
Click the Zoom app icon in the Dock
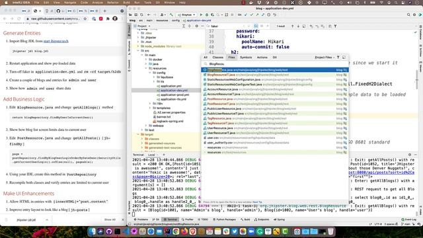(x=251, y=231)
